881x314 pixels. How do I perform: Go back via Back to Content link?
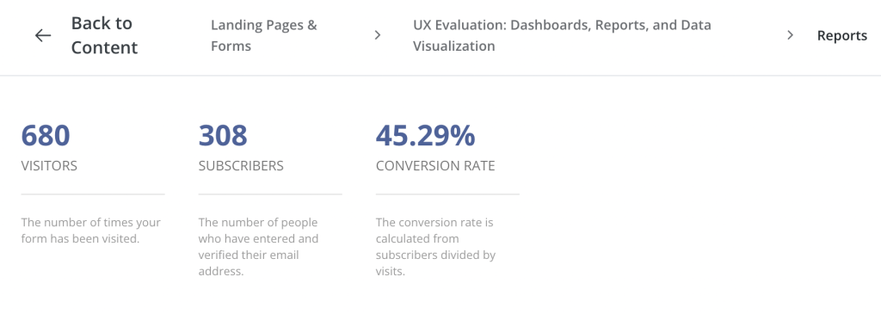(104, 35)
